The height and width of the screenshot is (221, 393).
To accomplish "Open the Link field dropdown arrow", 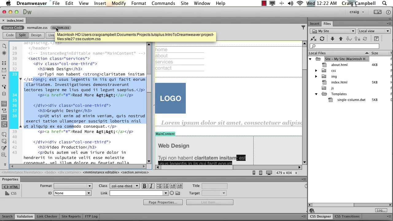I will coord(166,193).
